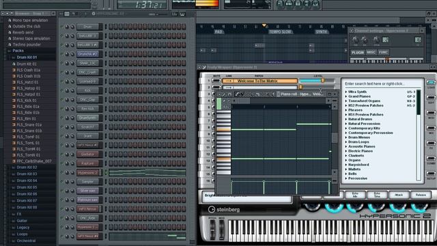The width and height of the screenshot is (437, 246).
Task: Click the Release button in Hypersonic
Action: [421, 195]
